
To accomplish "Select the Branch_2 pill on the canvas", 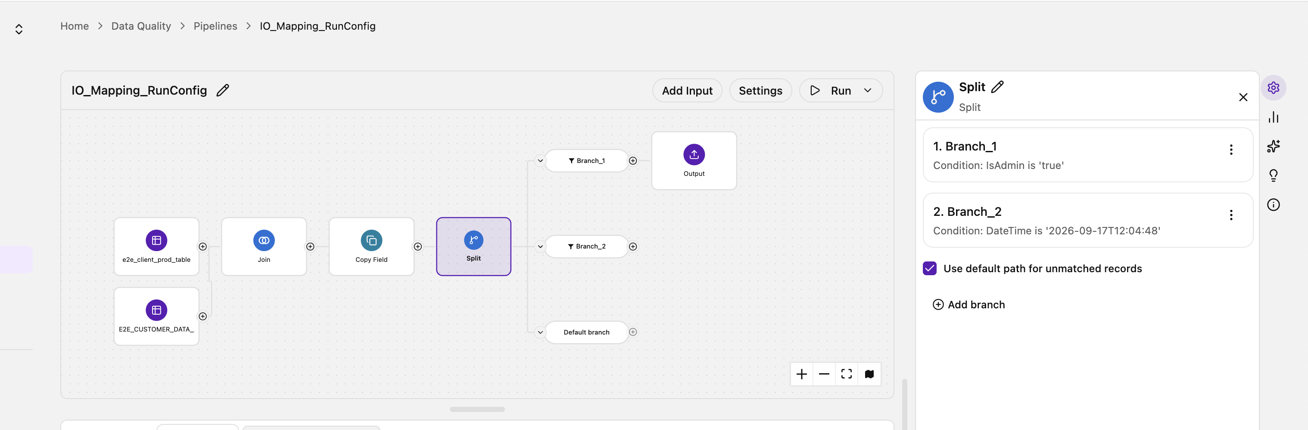I will tap(586, 246).
